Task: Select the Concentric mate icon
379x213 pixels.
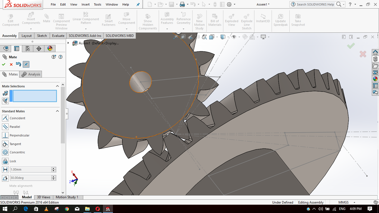Action: click(x=5, y=152)
